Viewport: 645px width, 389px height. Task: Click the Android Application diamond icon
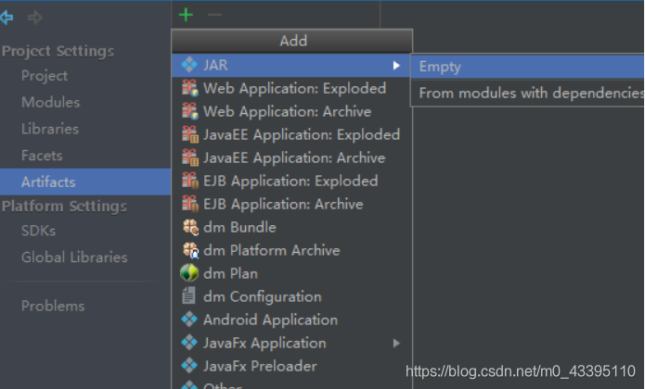189,320
